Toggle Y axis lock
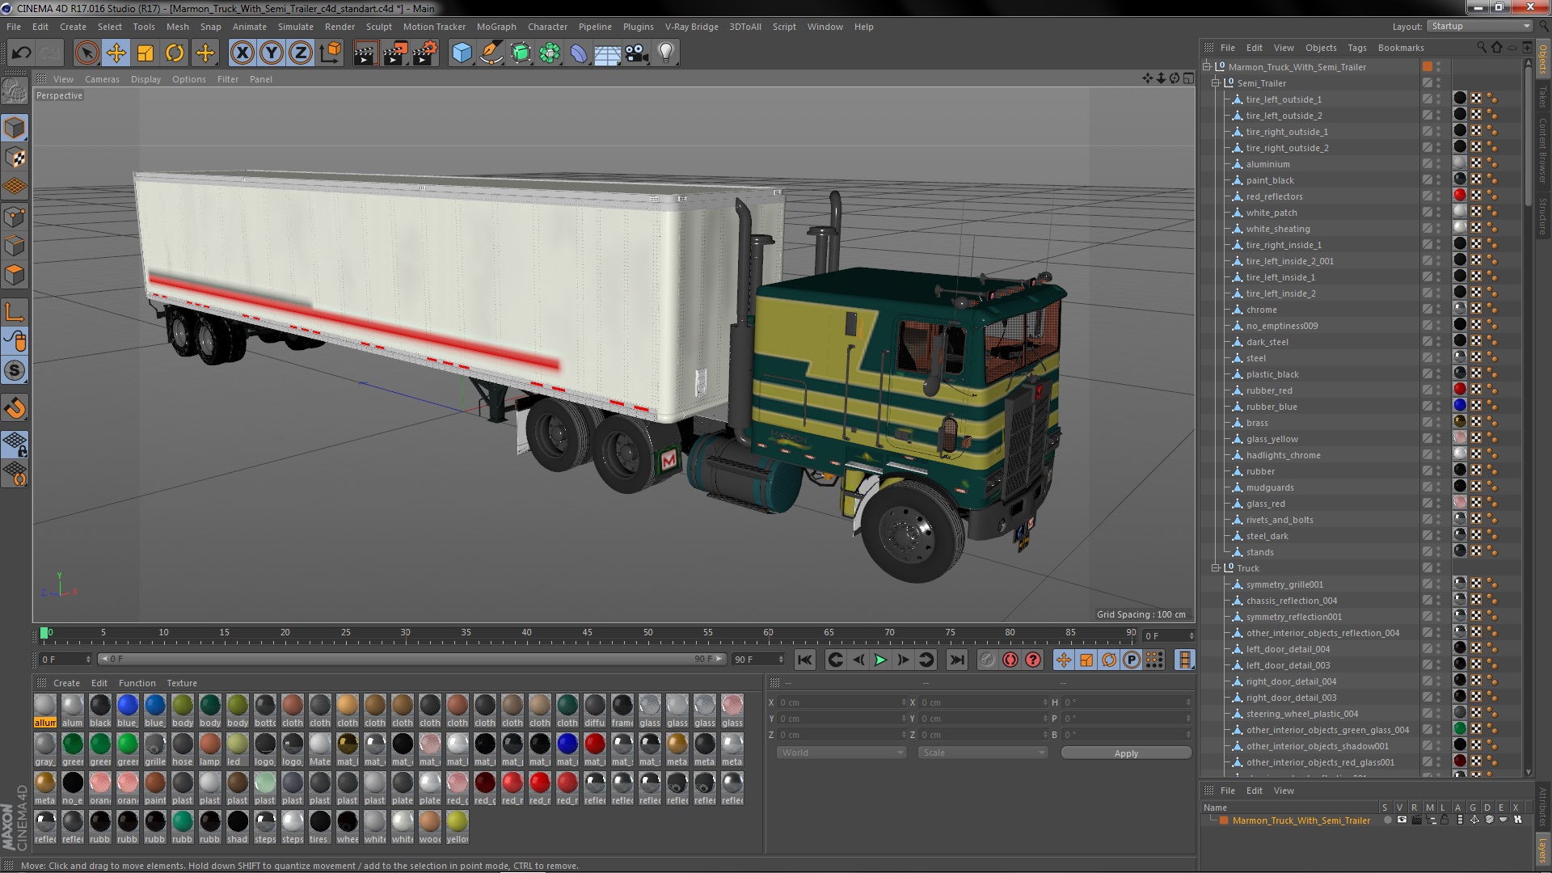 pyautogui.click(x=272, y=53)
